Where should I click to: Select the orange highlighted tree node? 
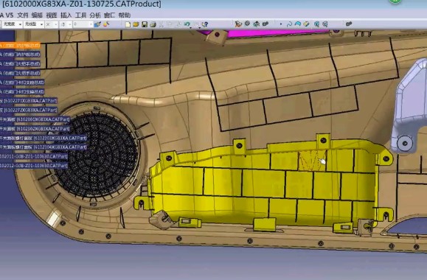[20, 45]
